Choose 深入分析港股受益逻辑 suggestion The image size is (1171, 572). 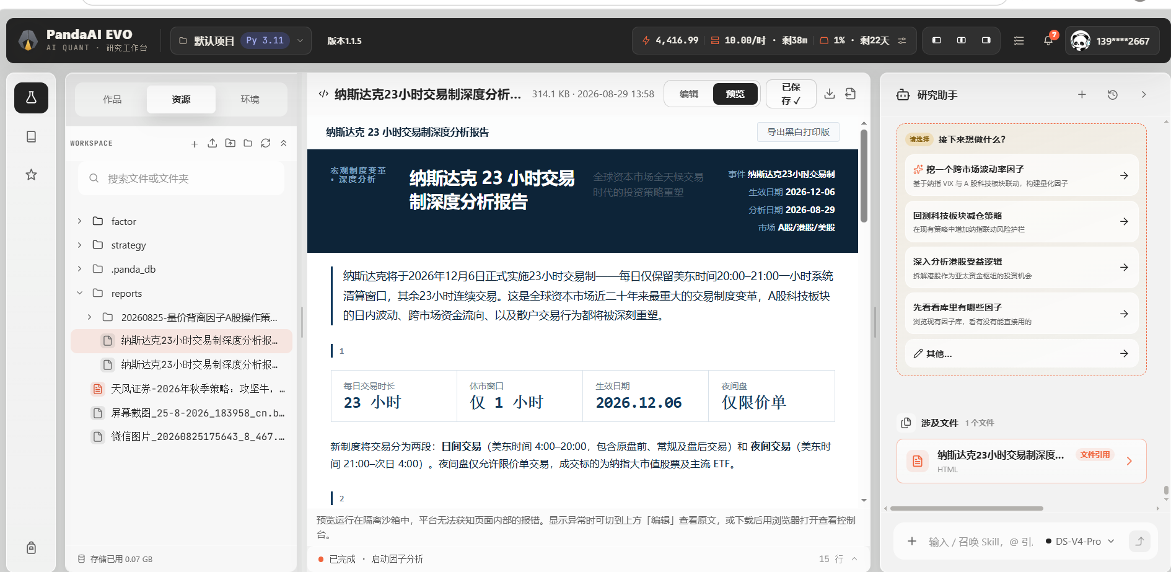[1022, 268]
